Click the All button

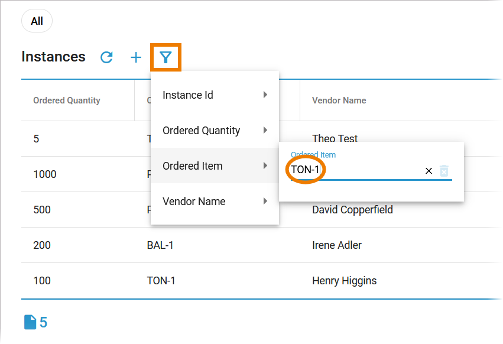click(x=37, y=21)
